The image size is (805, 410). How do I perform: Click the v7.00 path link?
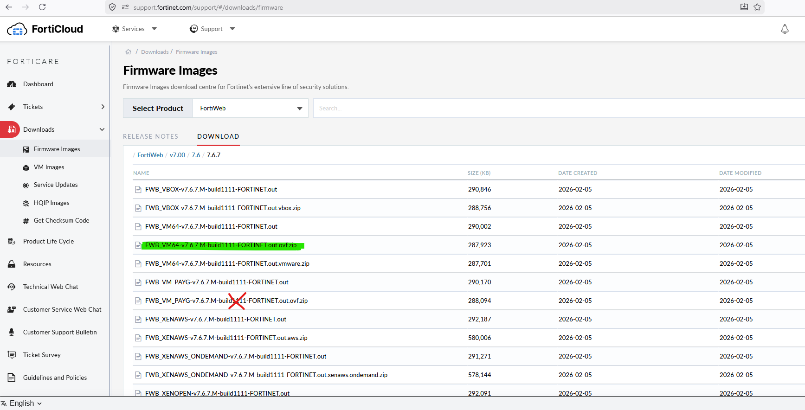[177, 155]
